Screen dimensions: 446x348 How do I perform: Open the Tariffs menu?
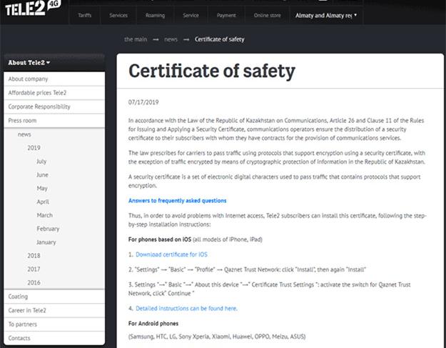85,16
